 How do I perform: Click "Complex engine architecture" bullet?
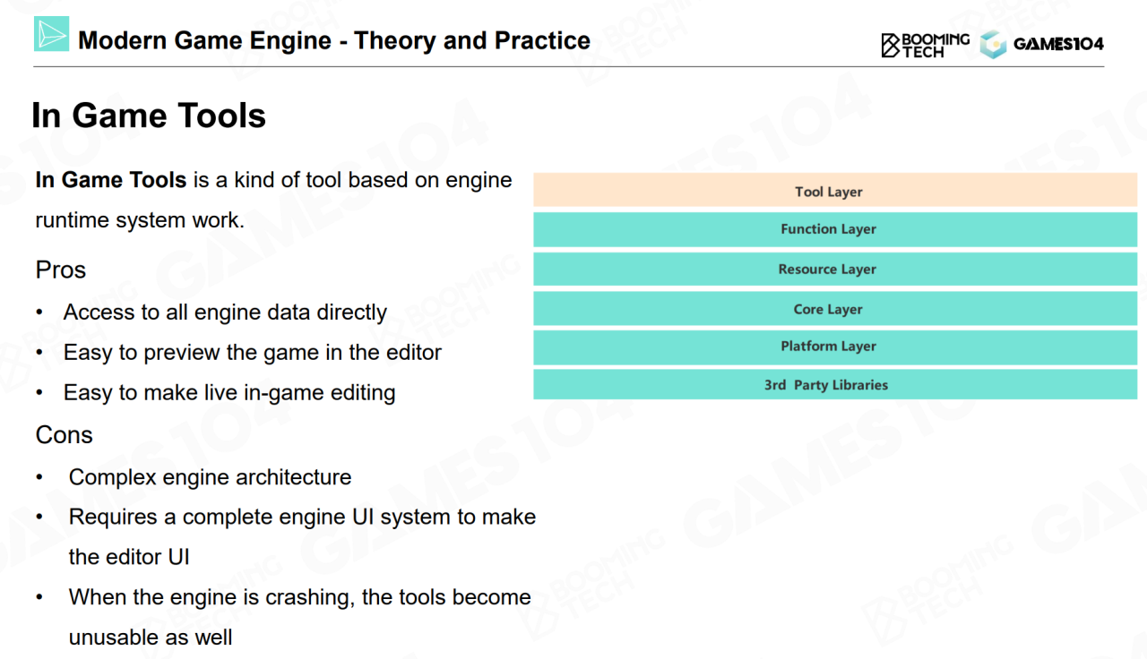tap(210, 477)
